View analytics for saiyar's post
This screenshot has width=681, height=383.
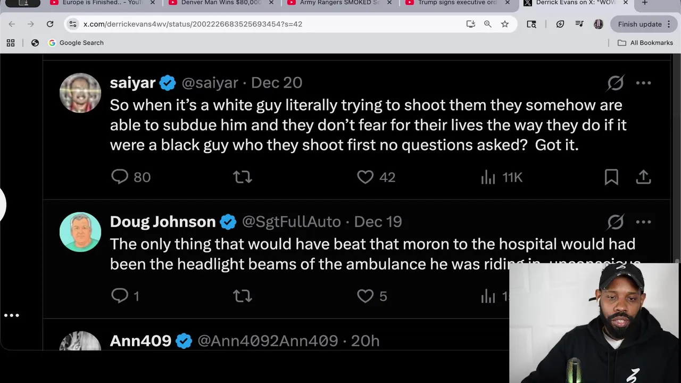pyautogui.click(x=488, y=177)
